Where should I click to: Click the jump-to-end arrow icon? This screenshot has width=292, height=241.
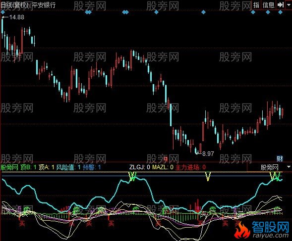[281, 5]
